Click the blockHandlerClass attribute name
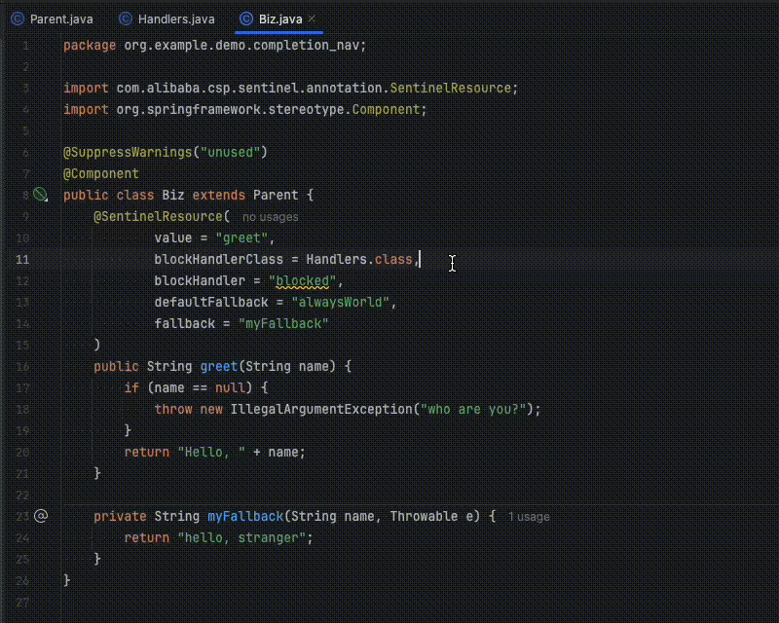This screenshot has width=779, height=623. coord(218,259)
